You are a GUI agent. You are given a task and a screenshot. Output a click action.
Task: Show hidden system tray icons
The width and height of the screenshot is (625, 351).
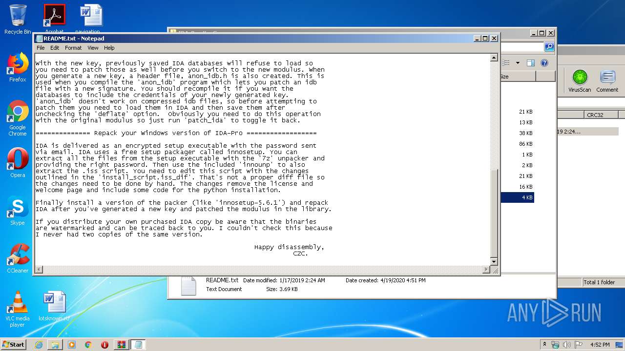[544, 344]
